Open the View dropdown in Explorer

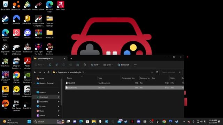coord(108,65)
